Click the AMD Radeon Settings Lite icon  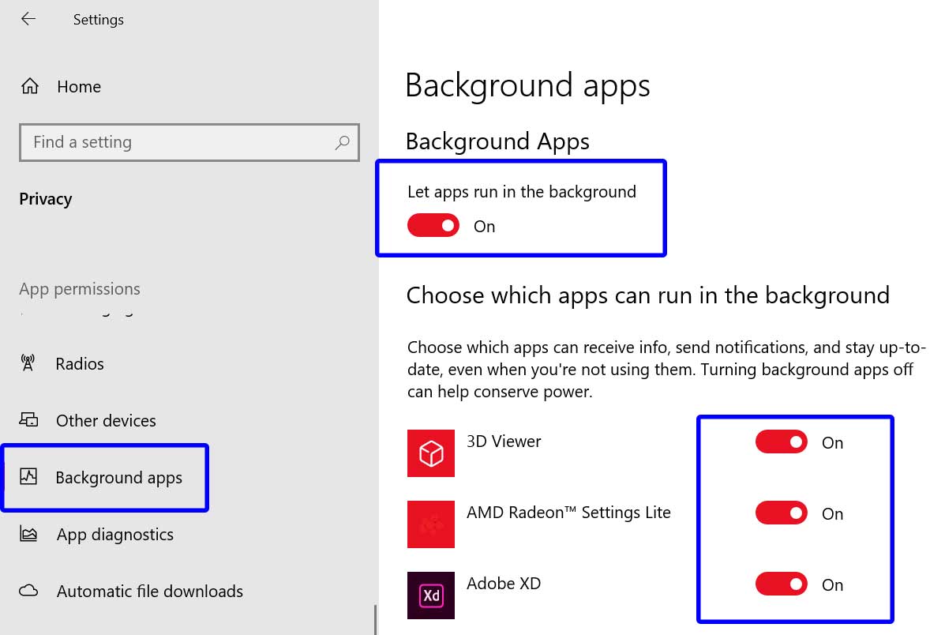pyautogui.click(x=430, y=524)
